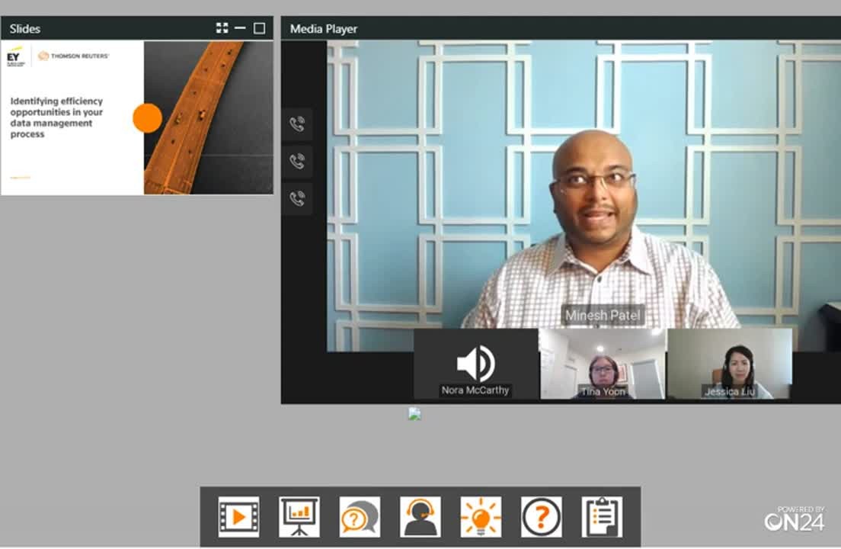Screen dimensions: 841x549
Task: Open the Slides presentation-board widget icon
Action: (299, 517)
